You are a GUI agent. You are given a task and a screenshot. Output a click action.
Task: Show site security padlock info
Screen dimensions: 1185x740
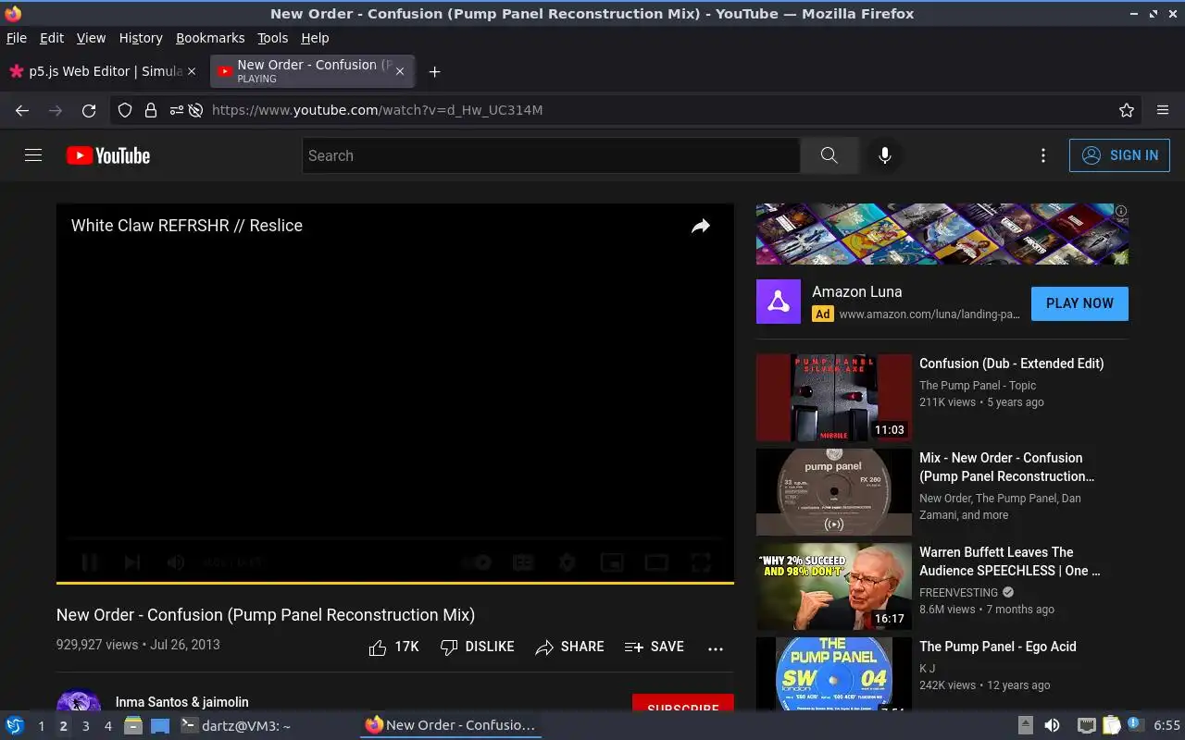(x=151, y=110)
